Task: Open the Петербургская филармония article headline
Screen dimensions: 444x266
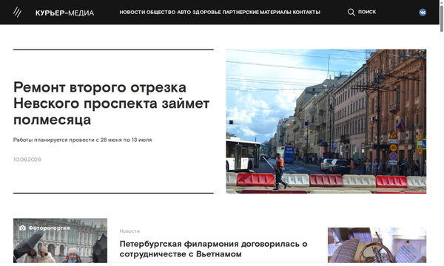Action: click(214, 249)
